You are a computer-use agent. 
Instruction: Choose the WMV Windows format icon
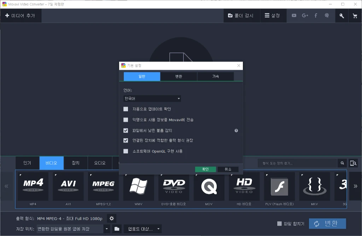(x=139, y=186)
